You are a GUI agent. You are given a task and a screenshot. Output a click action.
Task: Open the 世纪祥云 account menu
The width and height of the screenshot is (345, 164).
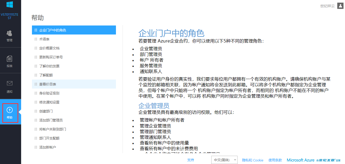tap(327, 6)
